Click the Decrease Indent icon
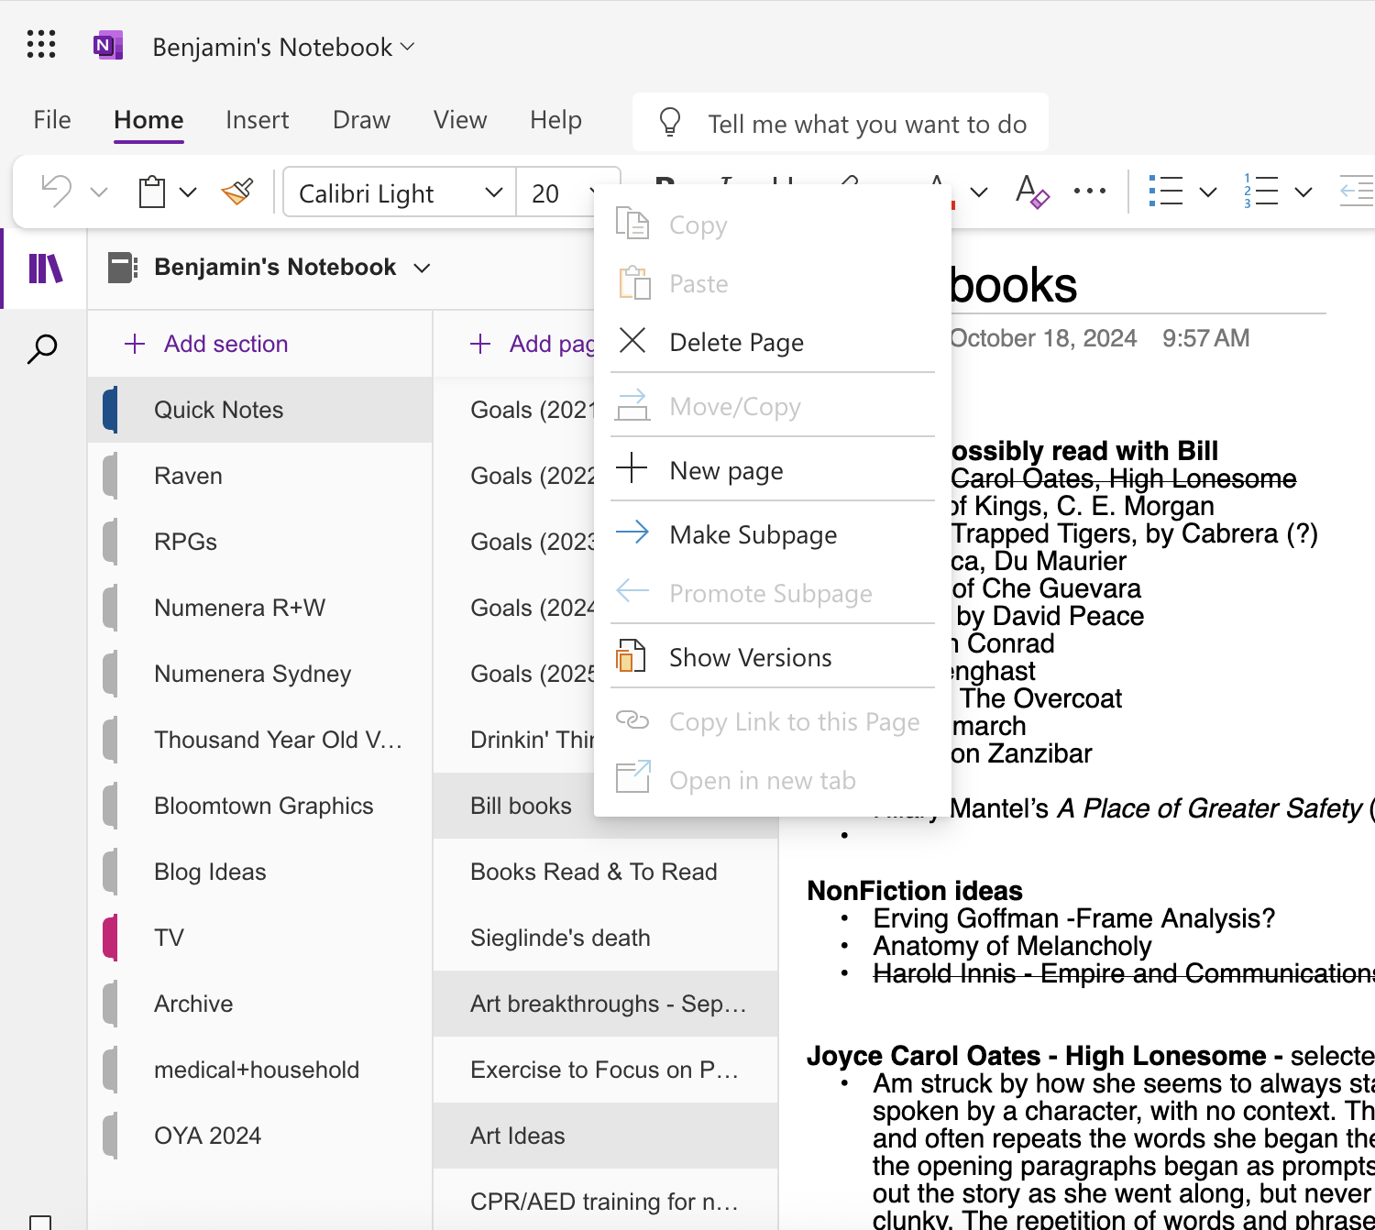The image size is (1375, 1230). click(x=1357, y=192)
